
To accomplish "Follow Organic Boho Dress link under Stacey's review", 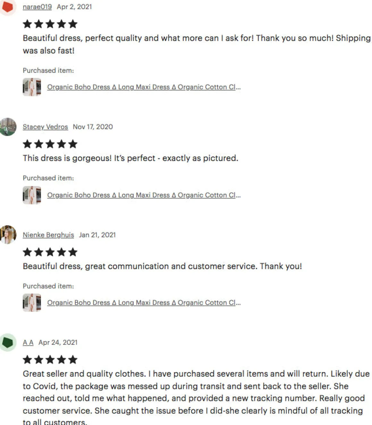I will pyautogui.click(x=144, y=195).
